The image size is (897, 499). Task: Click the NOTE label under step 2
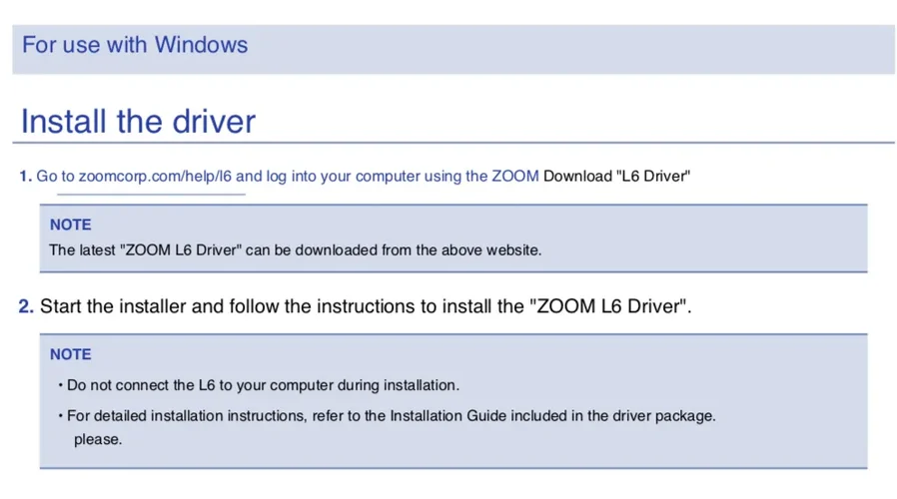click(70, 354)
